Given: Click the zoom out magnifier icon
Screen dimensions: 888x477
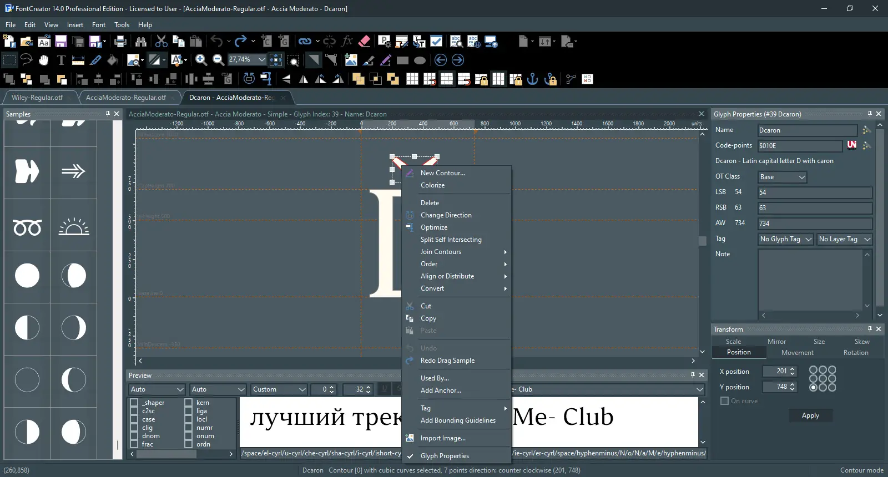Looking at the screenshot, I should tap(219, 60).
